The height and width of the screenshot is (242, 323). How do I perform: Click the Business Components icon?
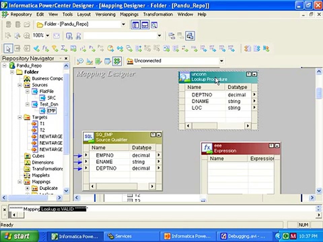tap(27, 78)
